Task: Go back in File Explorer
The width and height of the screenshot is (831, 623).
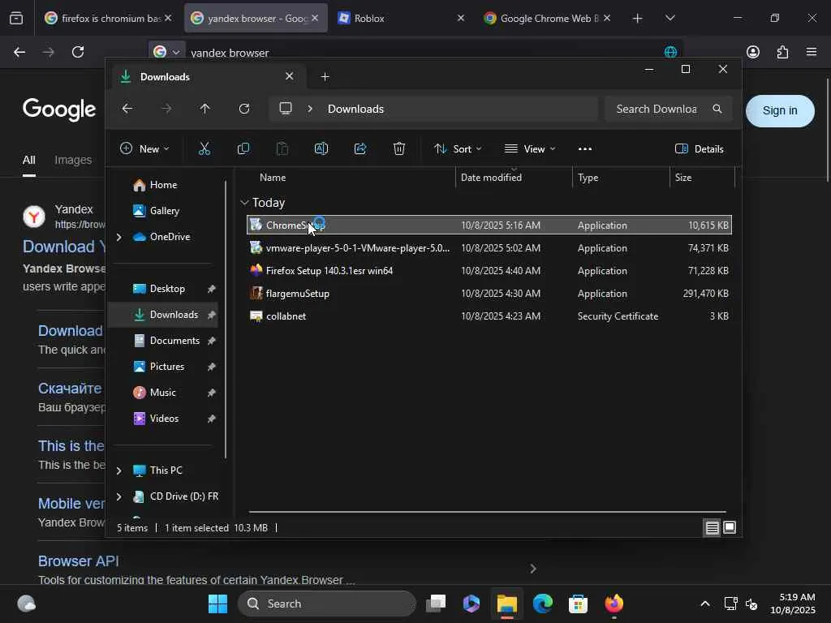Action: [127, 109]
